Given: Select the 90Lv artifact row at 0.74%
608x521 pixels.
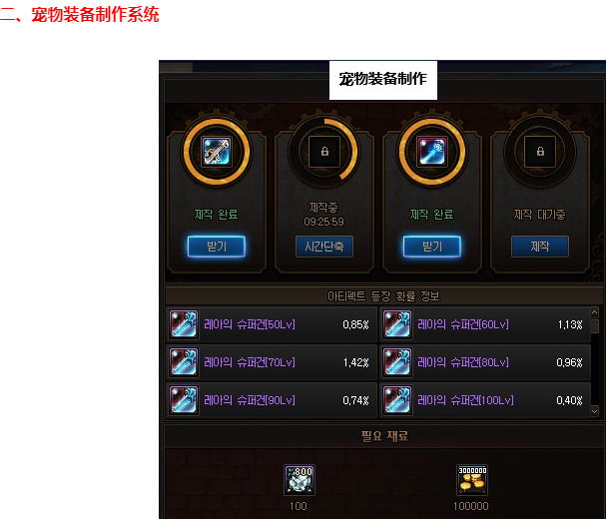Looking at the screenshot, I should tap(272, 400).
